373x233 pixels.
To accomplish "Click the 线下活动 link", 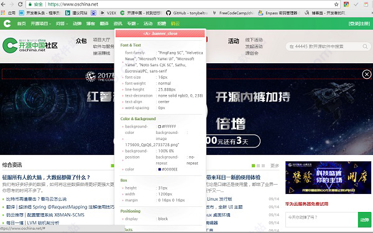I will 254,40.
